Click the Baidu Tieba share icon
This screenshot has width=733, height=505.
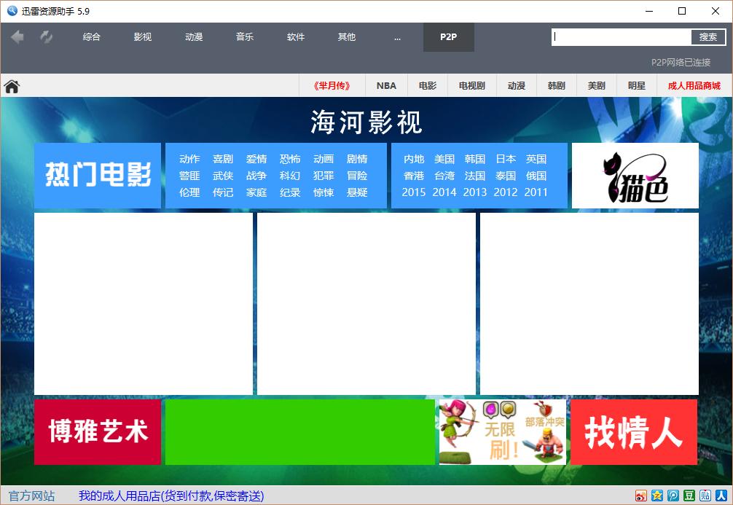pyautogui.click(x=704, y=495)
